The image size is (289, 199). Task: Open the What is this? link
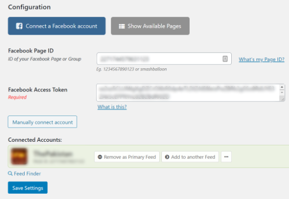coord(112,107)
